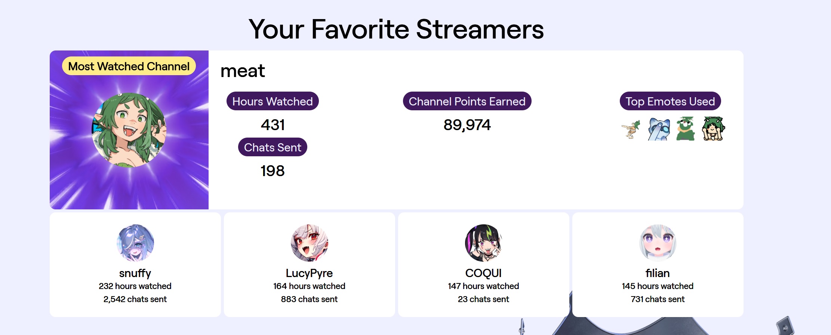Click the LucyPyre channel name
Image resolution: width=831 pixels, height=335 pixels.
point(309,273)
